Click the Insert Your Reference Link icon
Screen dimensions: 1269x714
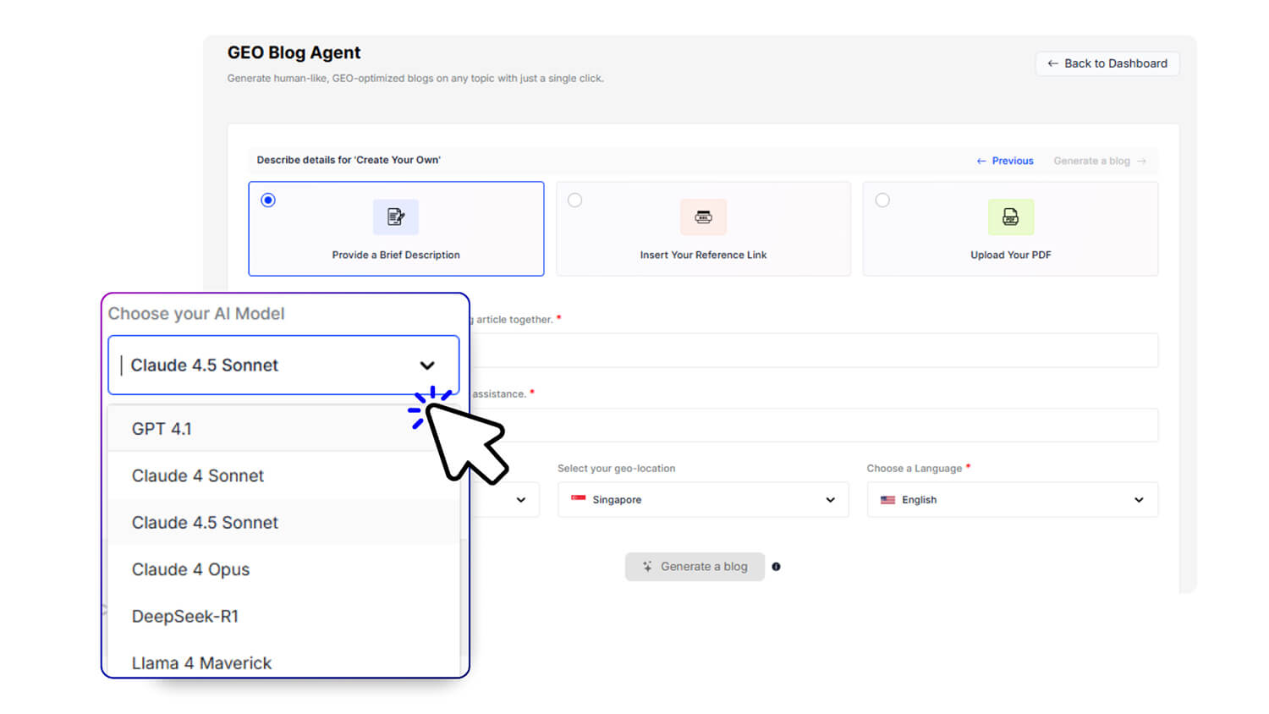tap(703, 217)
